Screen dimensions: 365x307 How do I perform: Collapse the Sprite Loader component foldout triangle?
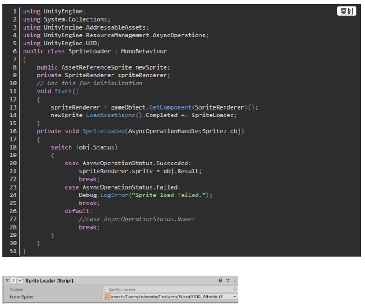click(x=7, y=280)
